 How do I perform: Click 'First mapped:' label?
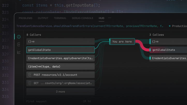coord(37,101)
